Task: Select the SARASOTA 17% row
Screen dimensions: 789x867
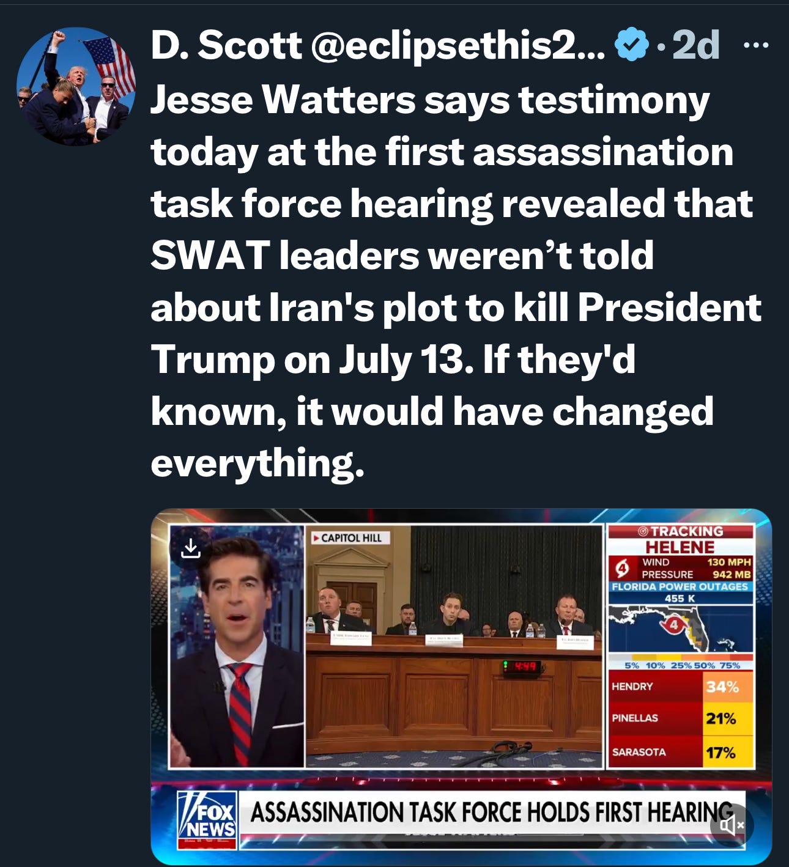Action: click(x=681, y=751)
